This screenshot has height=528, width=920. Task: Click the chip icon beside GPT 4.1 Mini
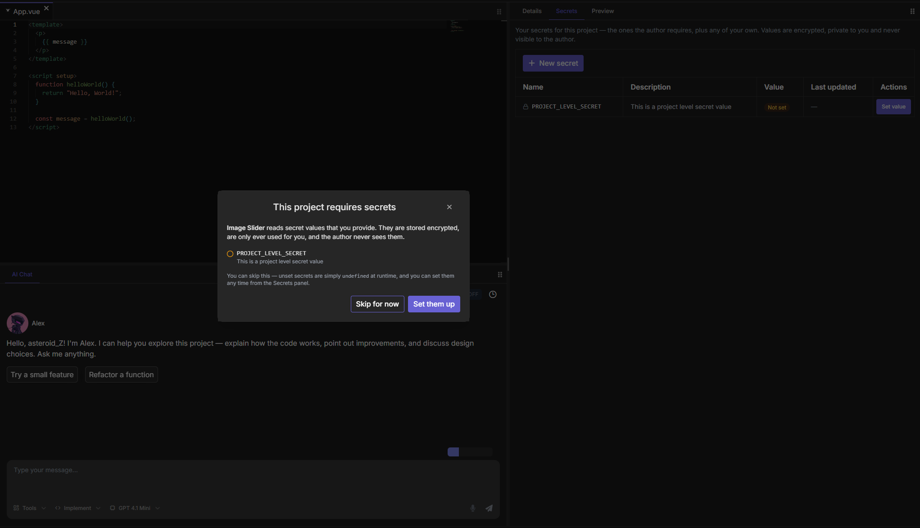(x=113, y=508)
